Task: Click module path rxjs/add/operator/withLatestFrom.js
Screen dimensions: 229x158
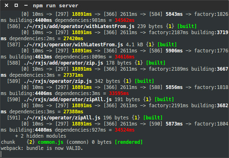Action: [x=79, y=26]
